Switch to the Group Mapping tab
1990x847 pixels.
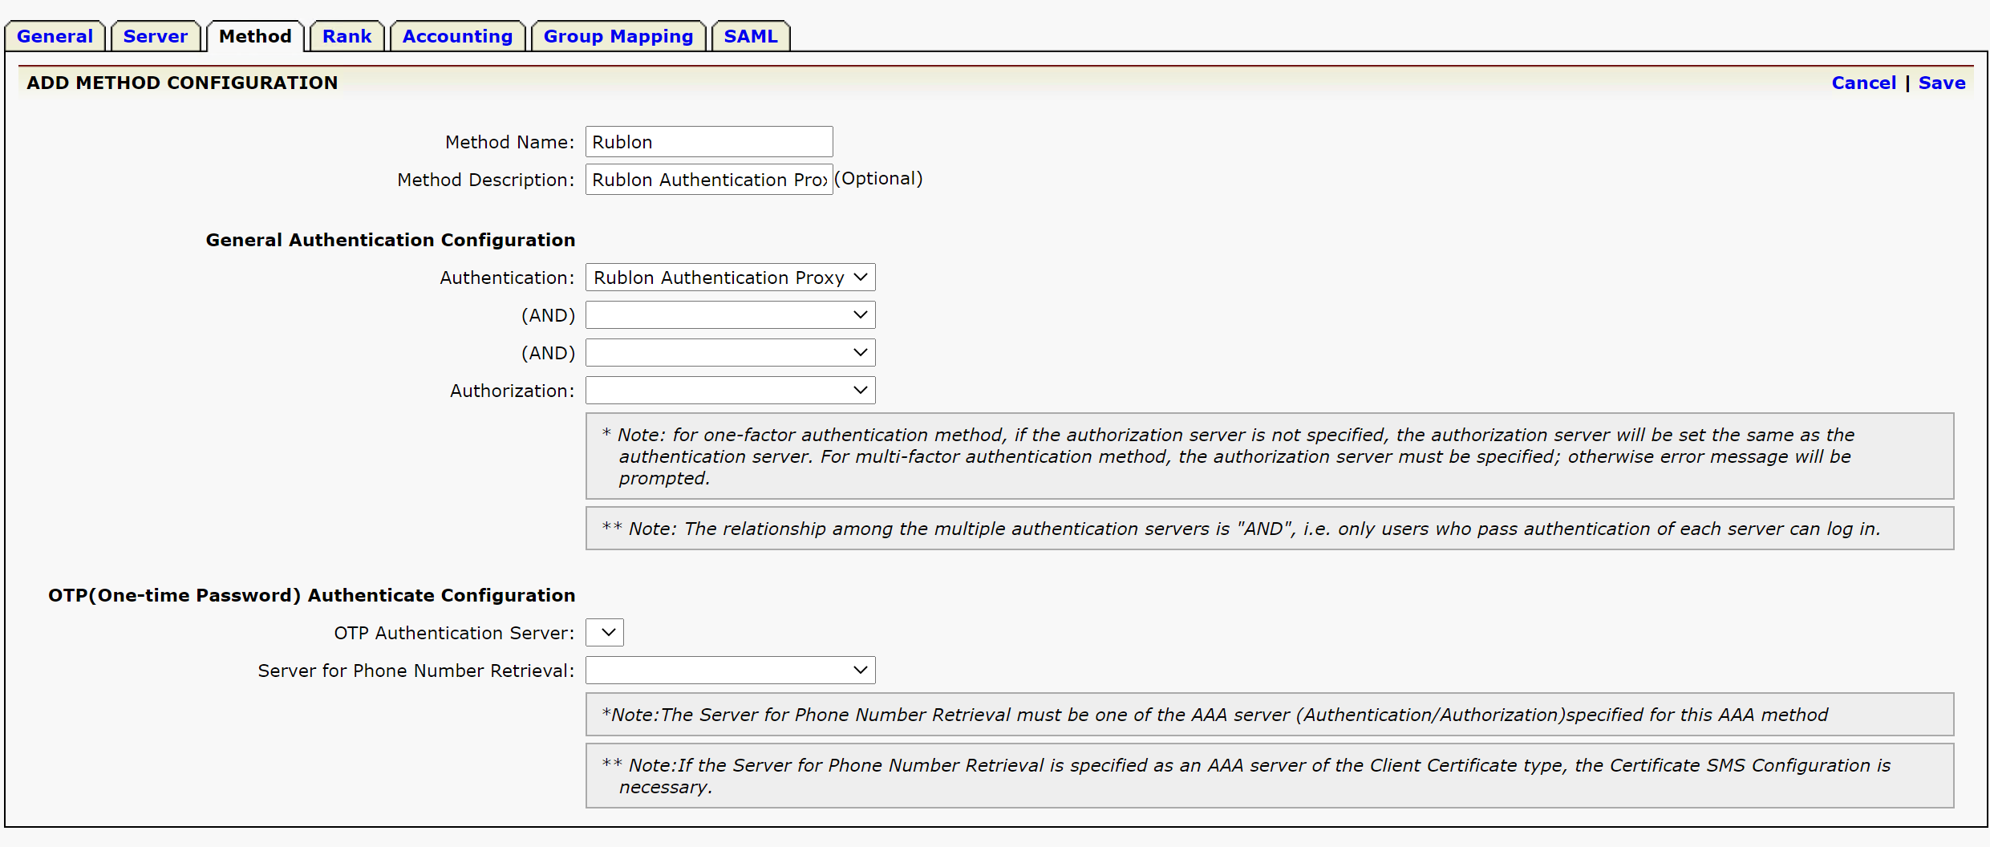click(x=618, y=36)
